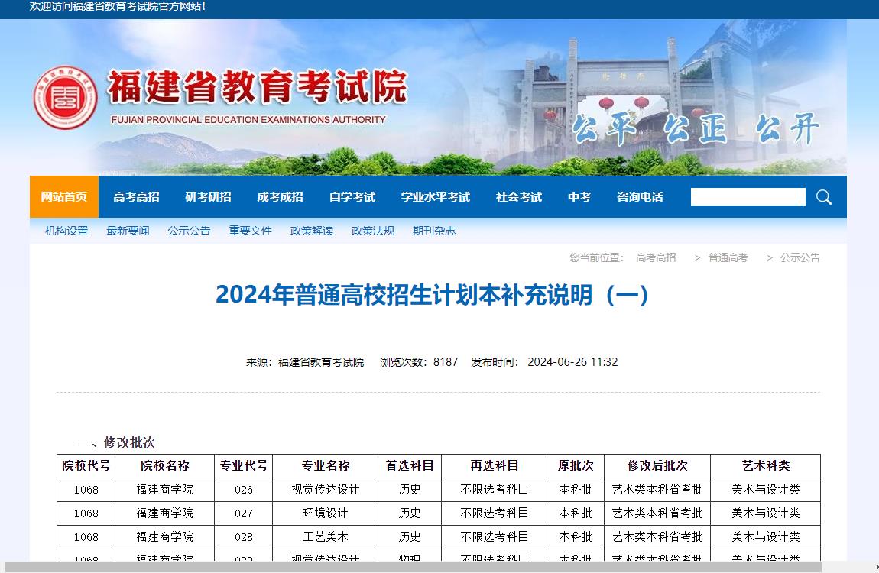The image size is (879, 573).
Task: Open 自学考试 navigation item
Action: click(352, 197)
